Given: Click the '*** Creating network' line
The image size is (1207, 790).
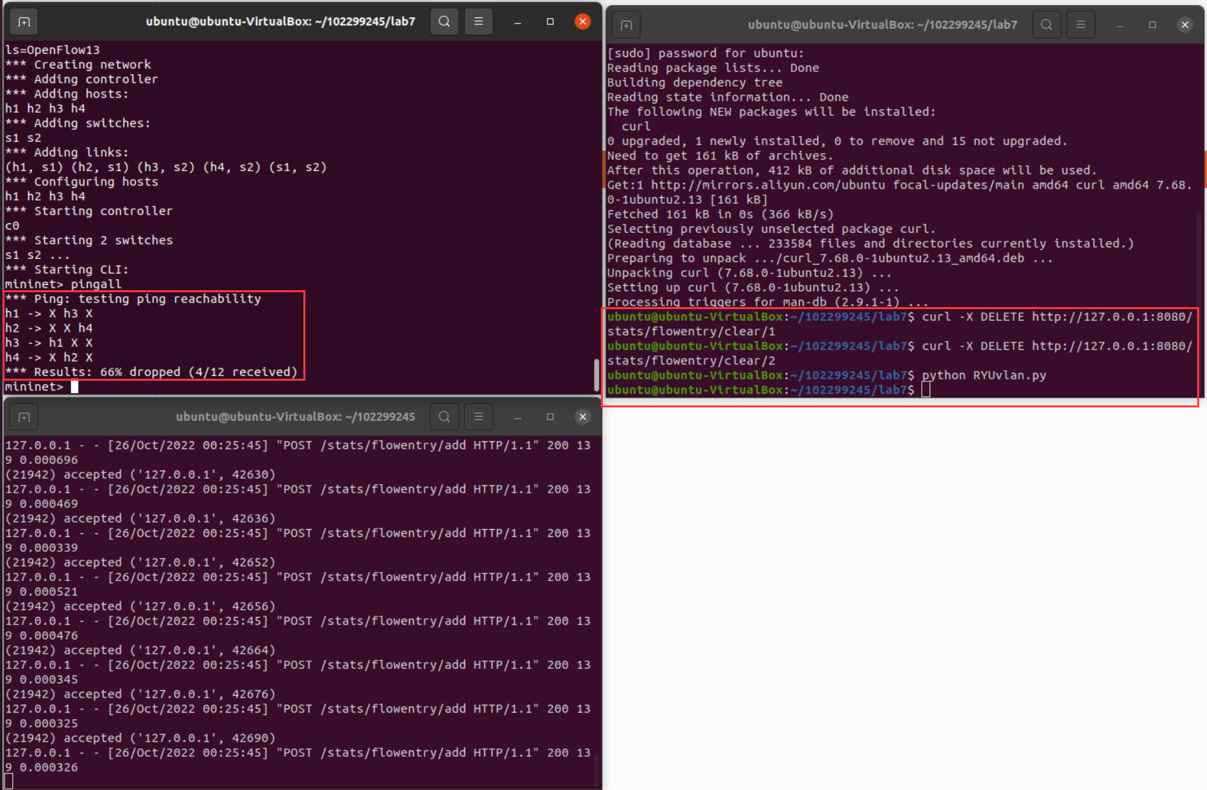Looking at the screenshot, I should [x=78, y=64].
